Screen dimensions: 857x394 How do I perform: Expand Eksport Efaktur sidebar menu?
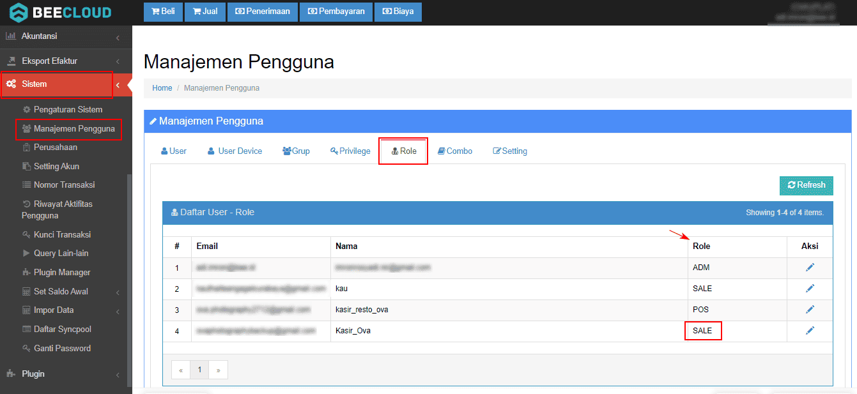49,61
